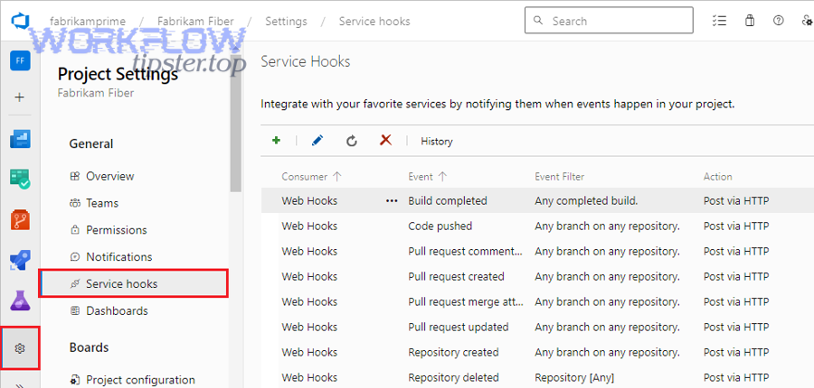Open the Boards hub icon in sidebar
The image size is (814, 388).
(20, 178)
